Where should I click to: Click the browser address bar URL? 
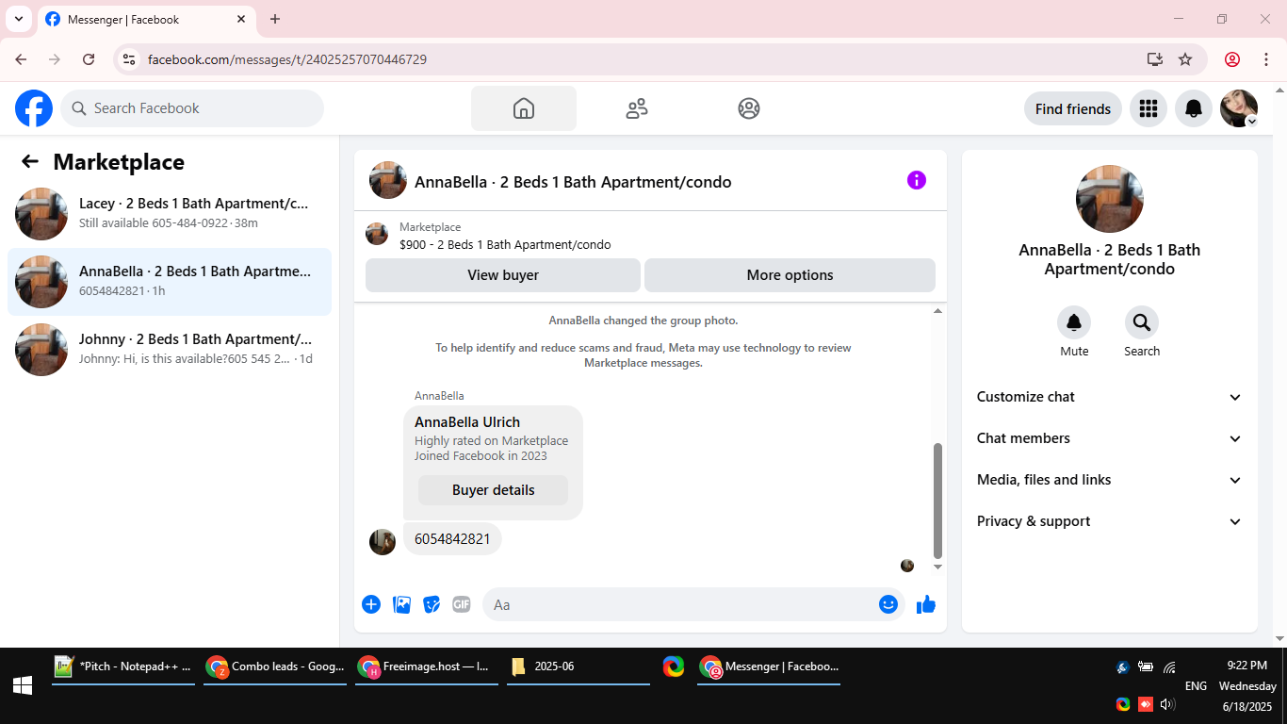(287, 59)
